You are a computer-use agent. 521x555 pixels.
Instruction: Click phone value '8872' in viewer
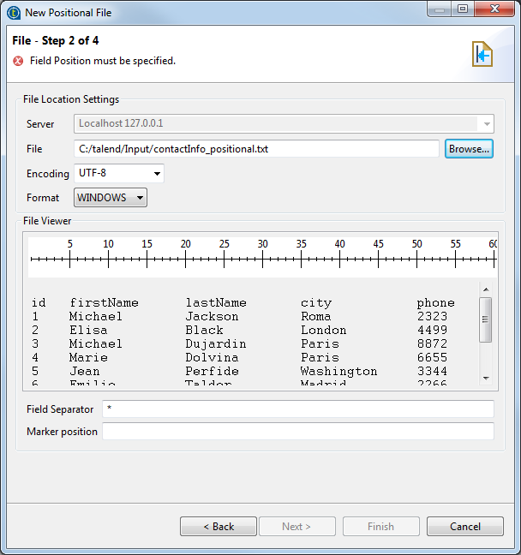(x=432, y=344)
